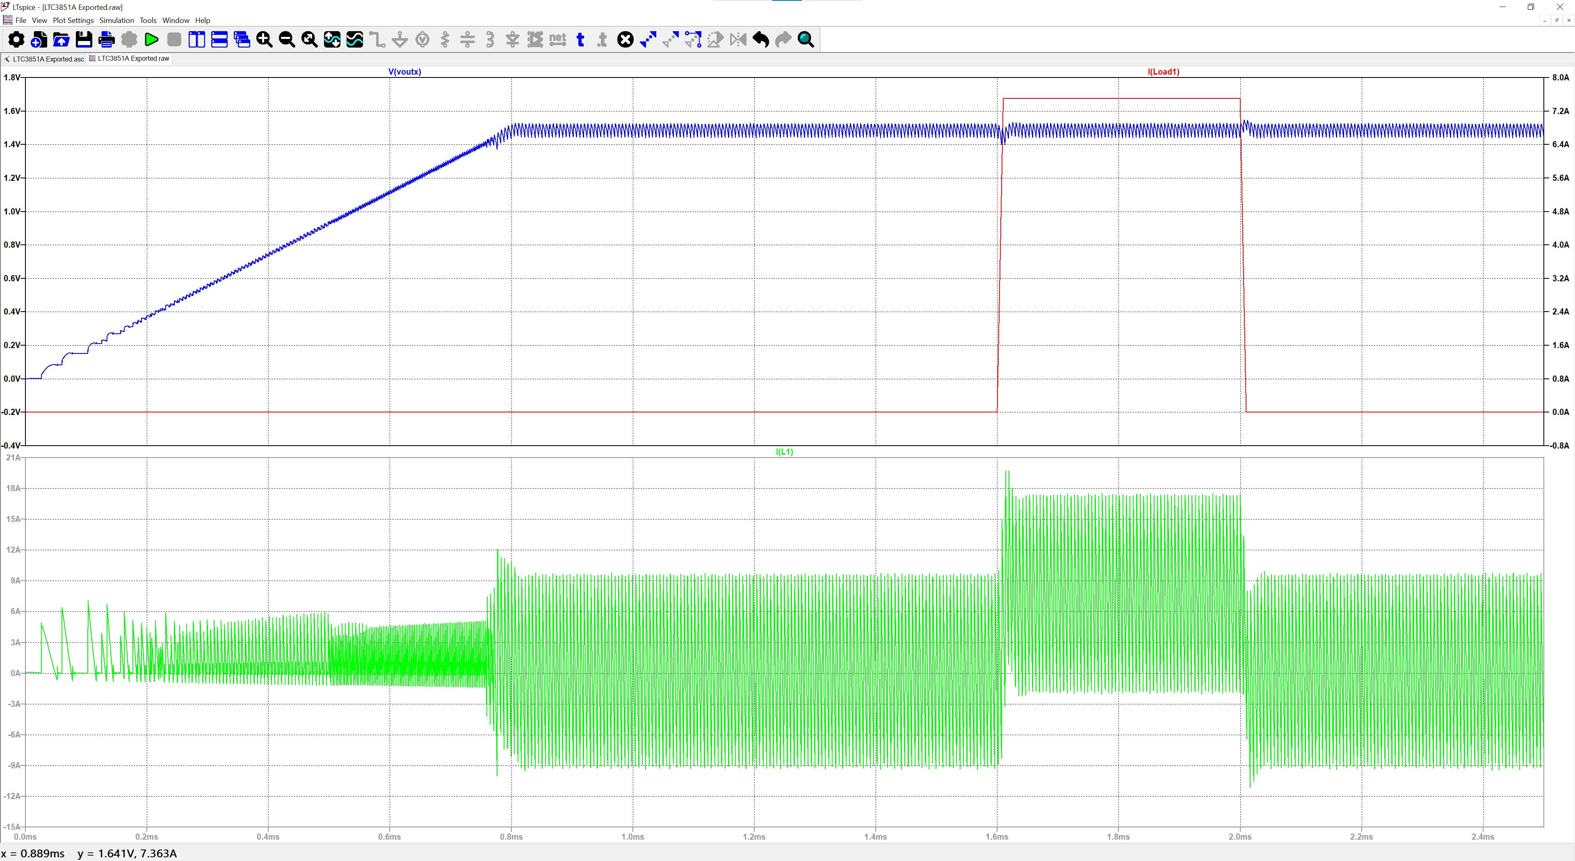This screenshot has width=1575, height=861.
Task: Click the 1.0ms time axis label
Action: click(x=632, y=836)
